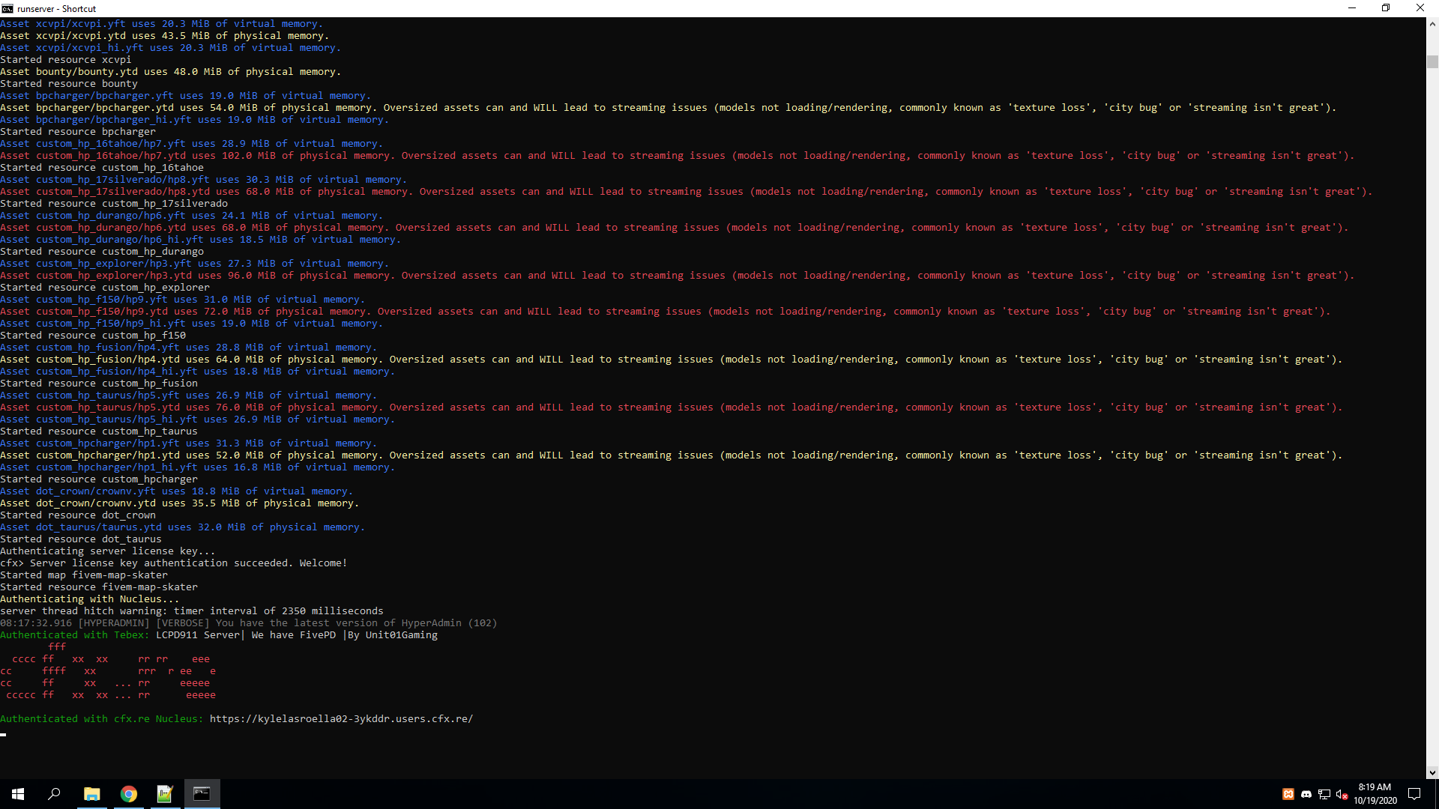Restore down the console window
The image size is (1439, 809).
pyautogui.click(x=1386, y=8)
